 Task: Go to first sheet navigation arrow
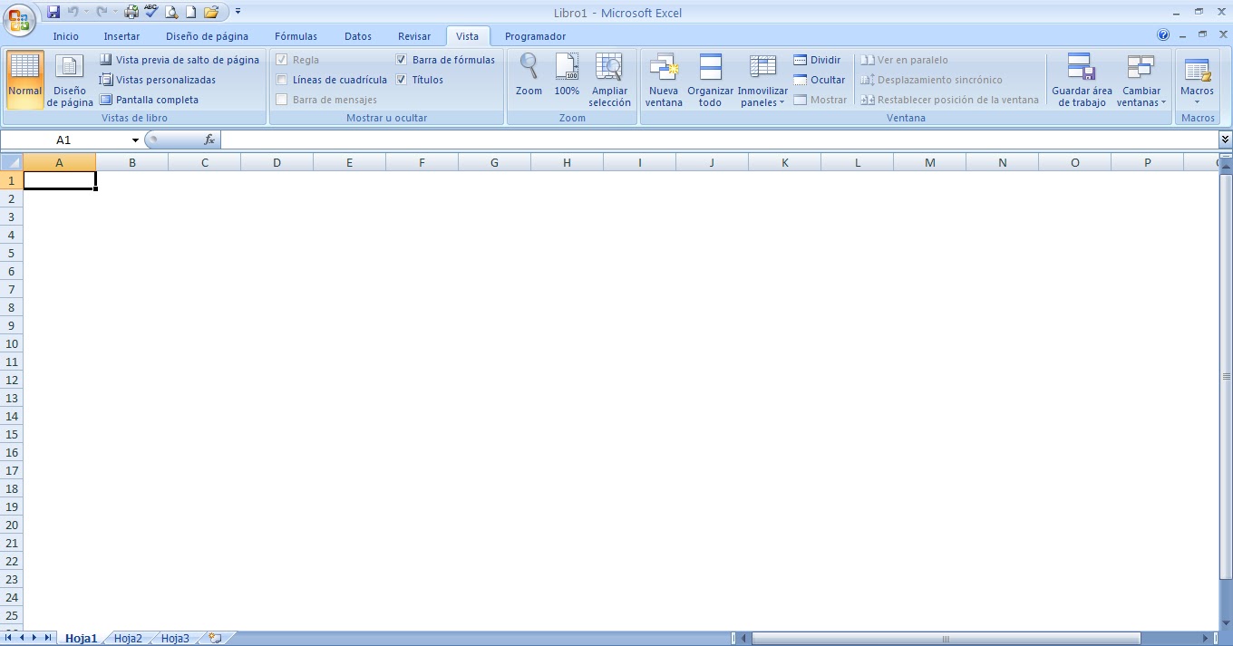coord(9,638)
